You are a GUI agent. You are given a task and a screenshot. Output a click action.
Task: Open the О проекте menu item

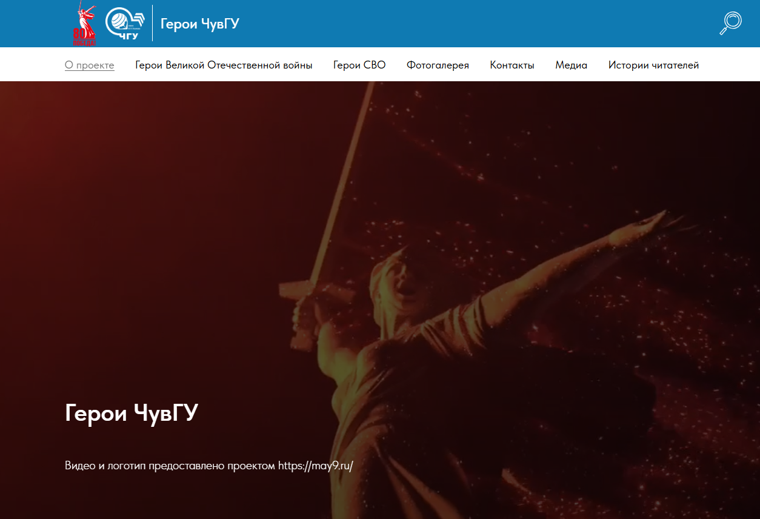(90, 65)
